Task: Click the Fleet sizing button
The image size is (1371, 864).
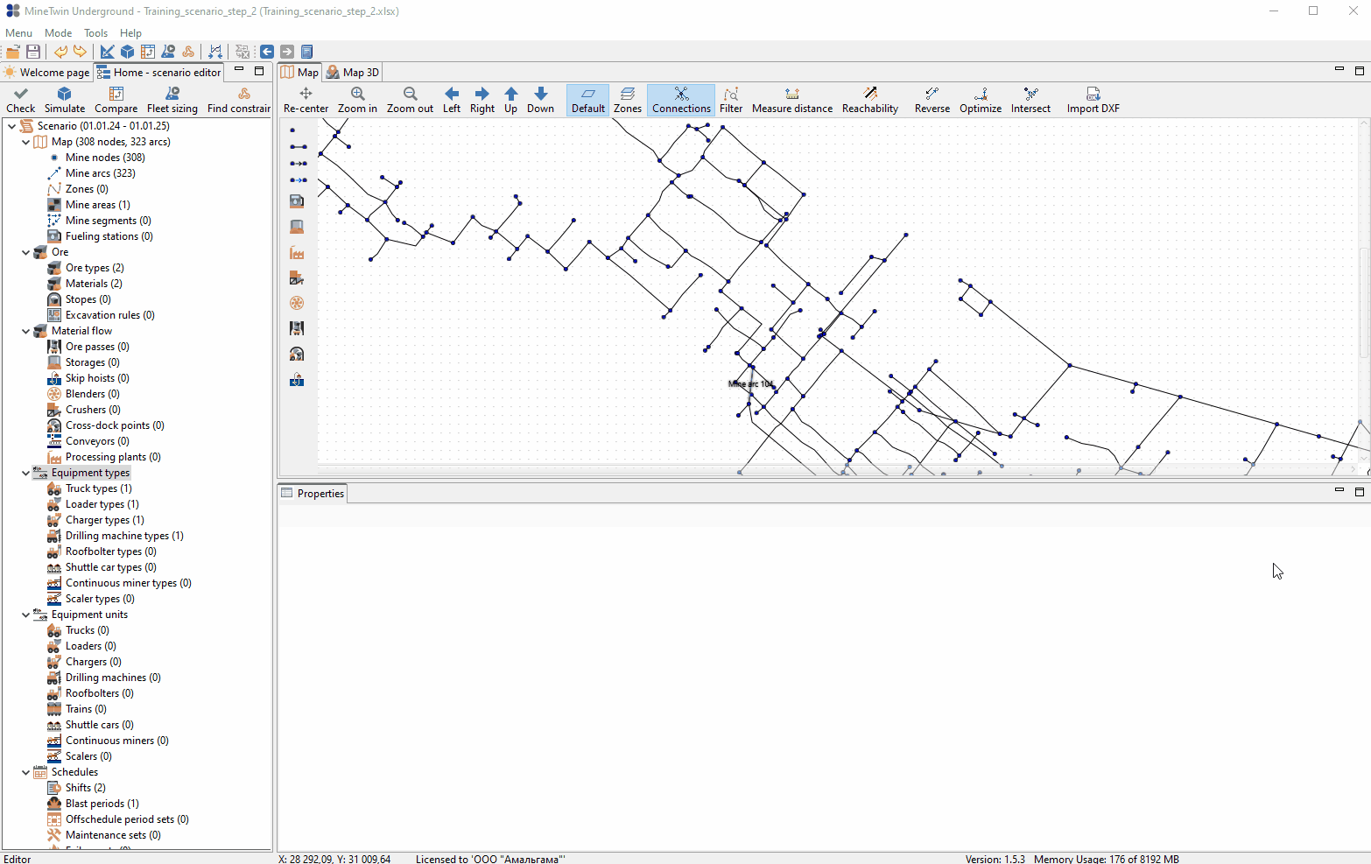Action: [x=172, y=100]
